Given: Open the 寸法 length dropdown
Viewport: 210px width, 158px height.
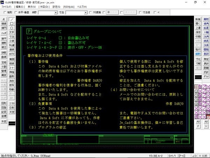Looking at the screenshot, I should point(86,13).
